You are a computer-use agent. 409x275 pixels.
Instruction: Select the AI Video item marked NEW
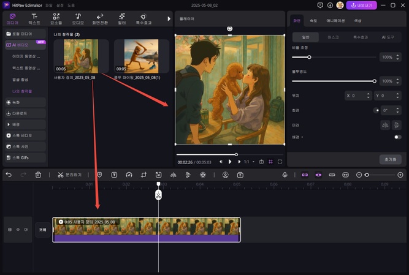tap(25, 45)
